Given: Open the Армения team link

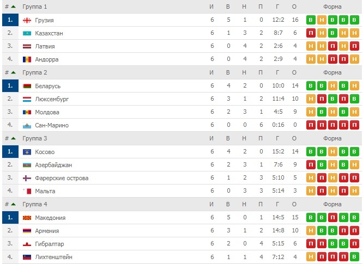Looking at the screenshot, I should pyautogui.click(x=47, y=231).
